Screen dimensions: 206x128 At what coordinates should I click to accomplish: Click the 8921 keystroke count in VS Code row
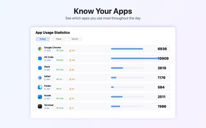(x=61, y=60)
